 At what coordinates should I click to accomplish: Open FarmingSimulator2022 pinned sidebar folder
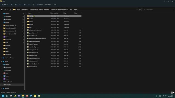(11, 34)
